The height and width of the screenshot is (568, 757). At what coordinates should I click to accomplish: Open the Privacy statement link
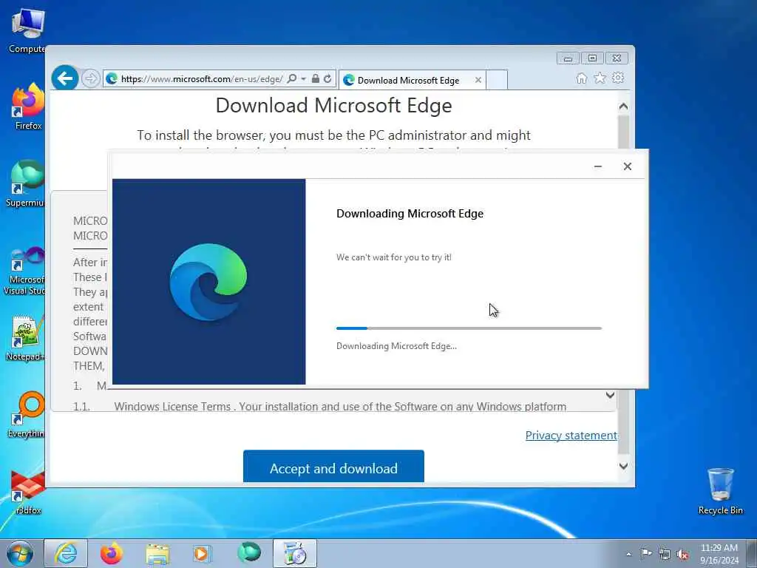pos(571,435)
